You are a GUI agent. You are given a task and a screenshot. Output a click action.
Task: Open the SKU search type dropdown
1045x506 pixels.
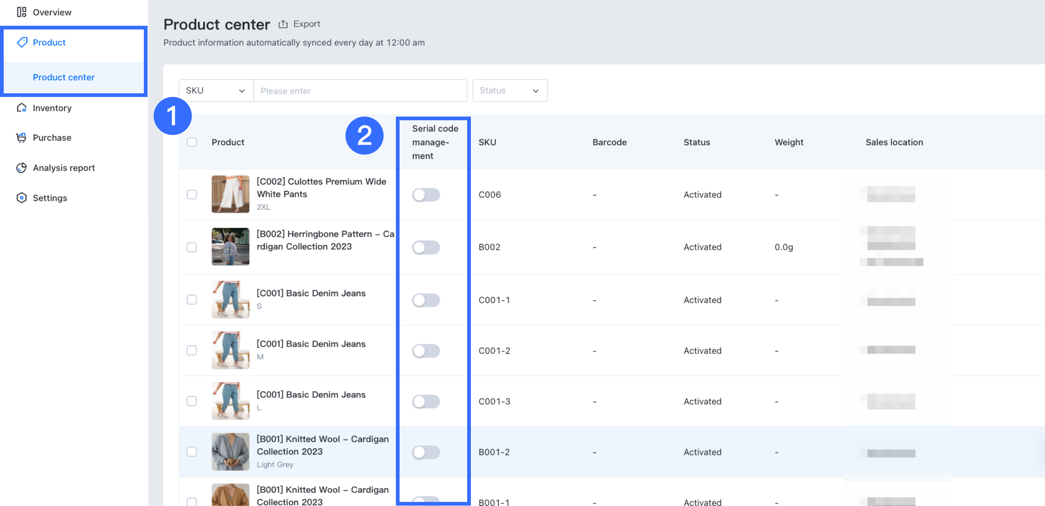coord(216,91)
